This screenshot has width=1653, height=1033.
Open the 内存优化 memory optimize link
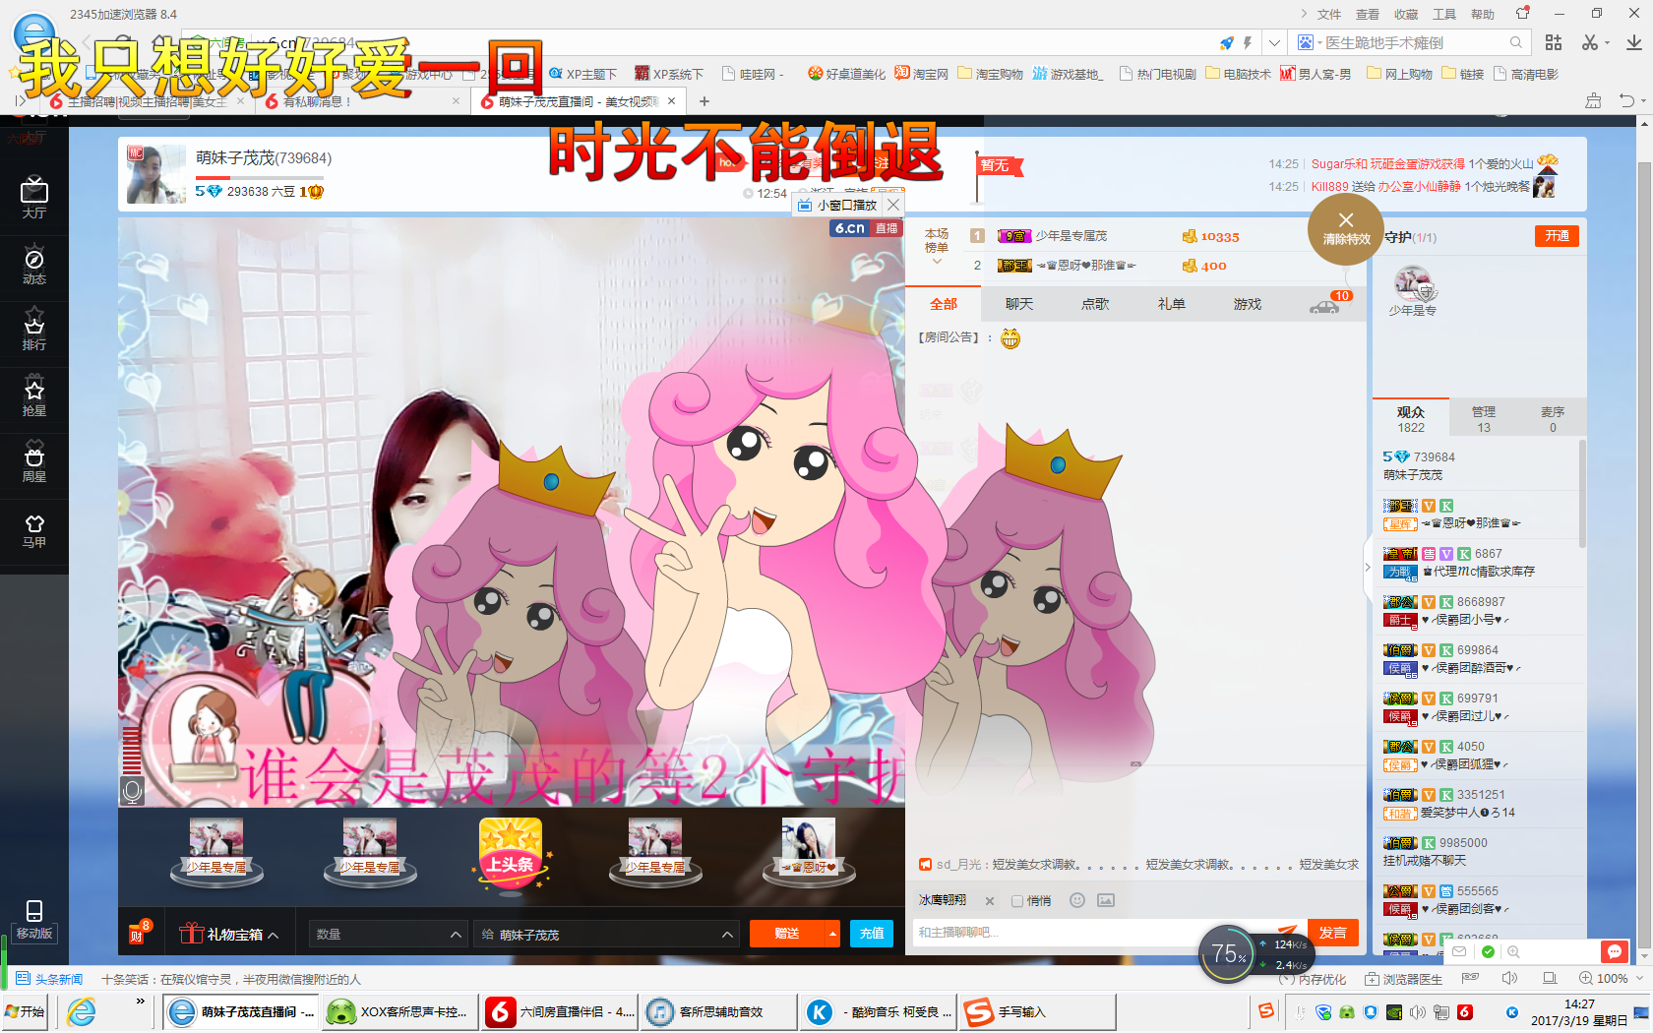(x=1313, y=979)
